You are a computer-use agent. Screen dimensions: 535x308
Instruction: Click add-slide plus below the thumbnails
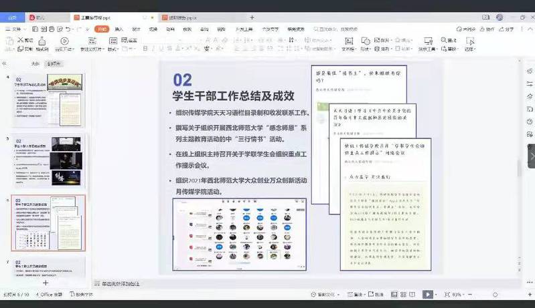coord(46,283)
